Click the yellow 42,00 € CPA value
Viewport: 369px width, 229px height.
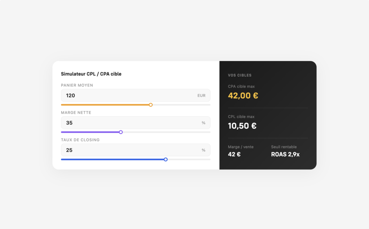(243, 96)
